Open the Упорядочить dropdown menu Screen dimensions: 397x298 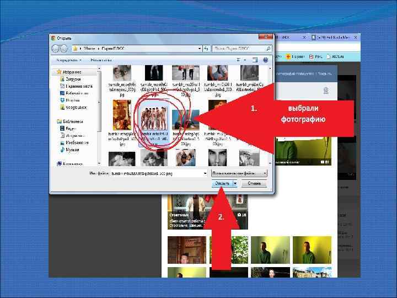coord(69,60)
